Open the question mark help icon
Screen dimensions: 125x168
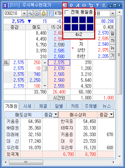pyautogui.click(x=97, y=5)
